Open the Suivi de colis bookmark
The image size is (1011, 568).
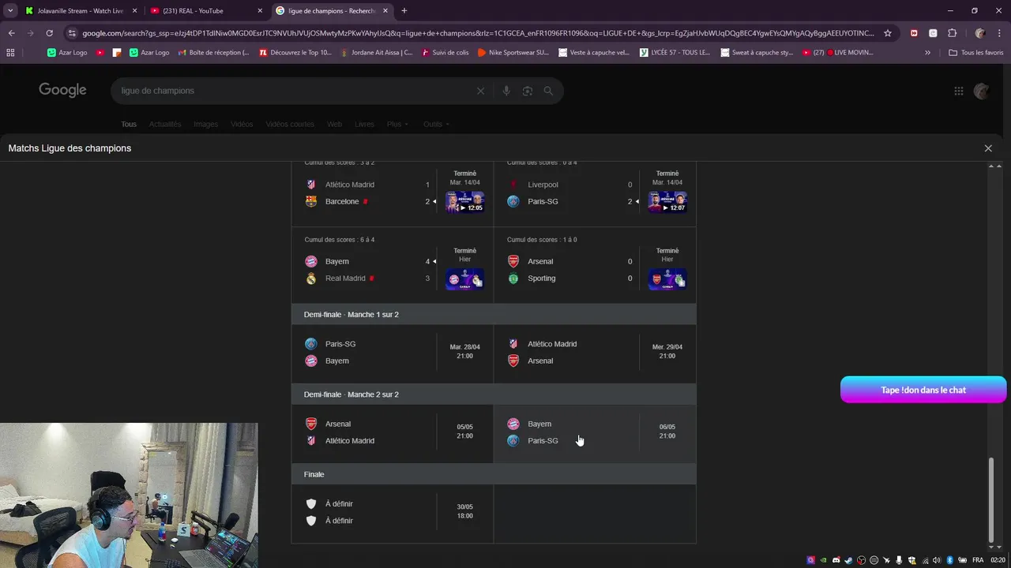tap(445, 53)
